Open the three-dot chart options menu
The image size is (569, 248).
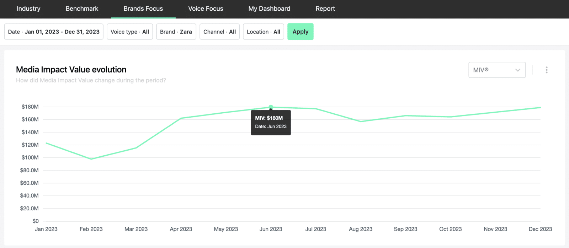546,70
